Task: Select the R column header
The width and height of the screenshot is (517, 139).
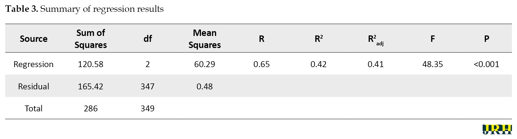Action: (261, 39)
